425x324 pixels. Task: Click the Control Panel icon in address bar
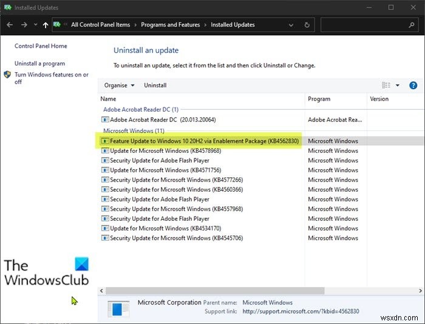(x=57, y=25)
